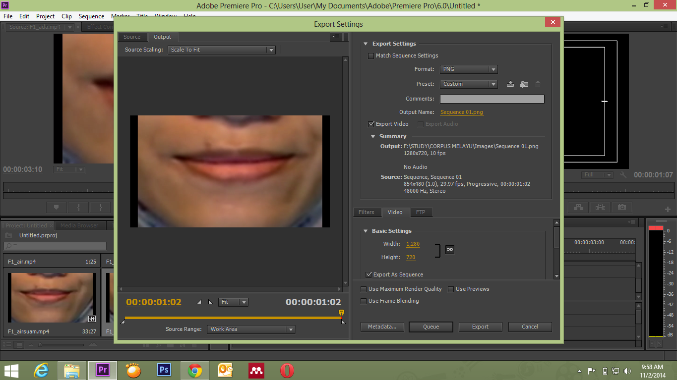Click the Cancel button
The height and width of the screenshot is (380, 677).
[530, 327]
